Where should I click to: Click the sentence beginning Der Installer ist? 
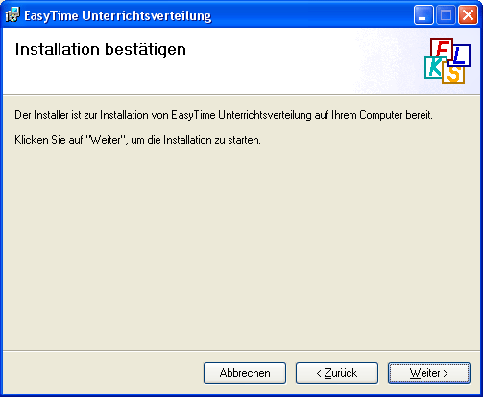224,115
